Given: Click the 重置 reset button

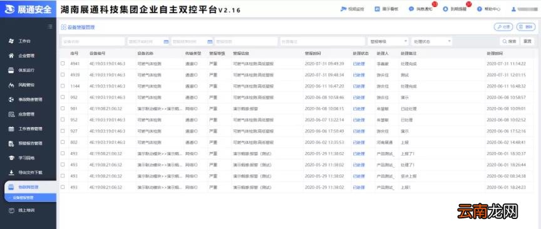Looking at the screenshot, I should [527, 41].
